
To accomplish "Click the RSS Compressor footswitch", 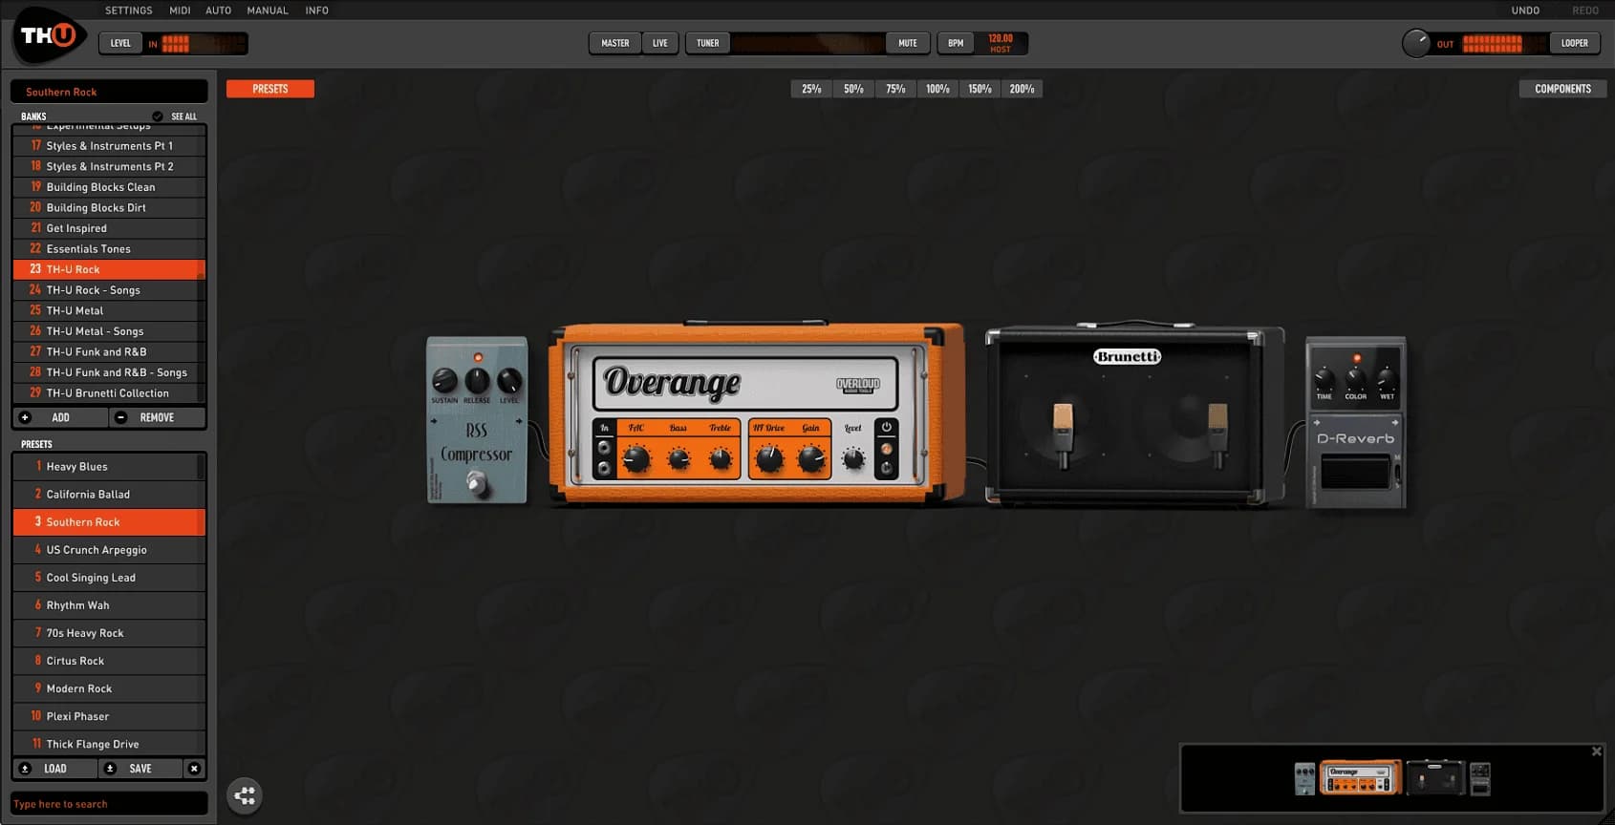I will coord(476,483).
